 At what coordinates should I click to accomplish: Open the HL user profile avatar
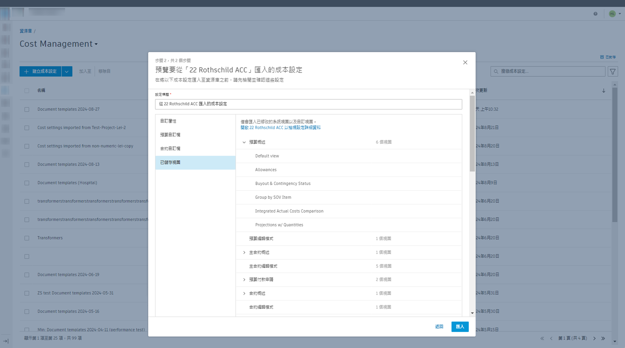coord(612,14)
